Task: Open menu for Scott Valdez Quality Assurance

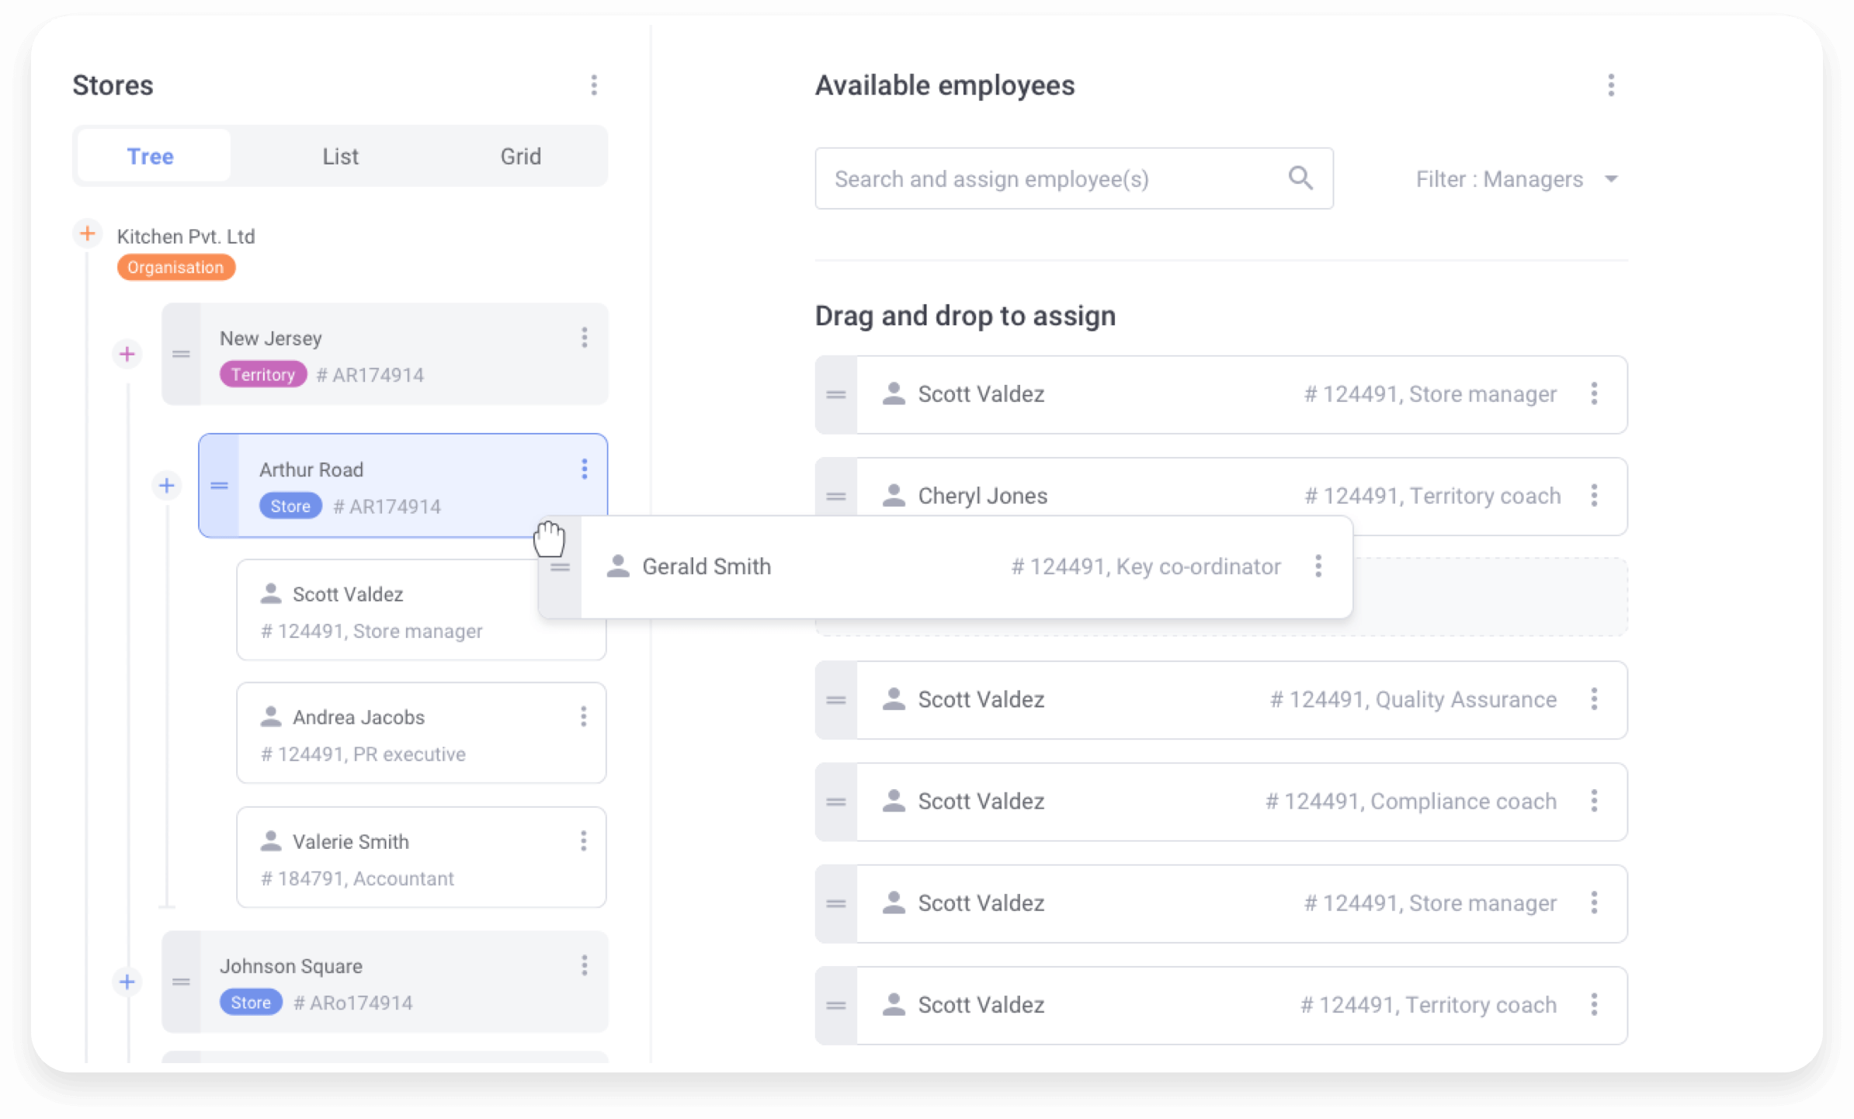Action: coord(1594,699)
